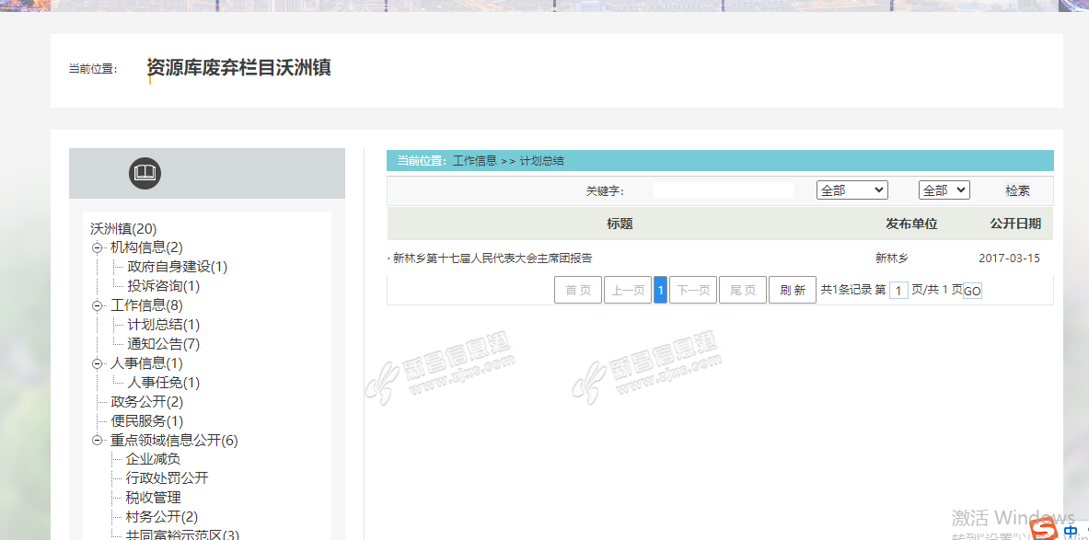Open the second 全部 dropdown filter
The width and height of the screenshot is (1089, 540).
pyautogui.click(x=944, y=190)
